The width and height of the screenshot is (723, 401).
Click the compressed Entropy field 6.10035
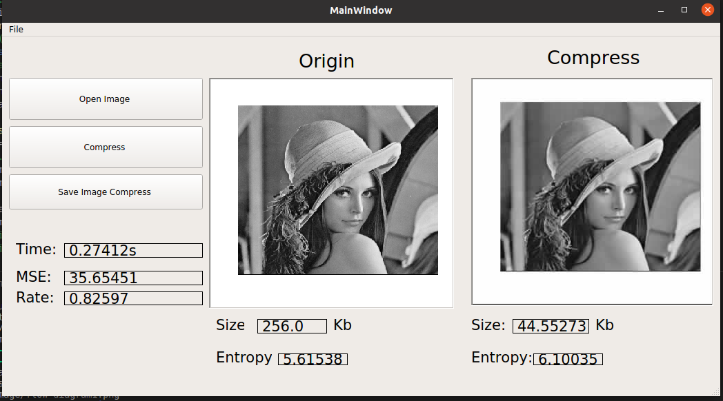tap(568, 359)
